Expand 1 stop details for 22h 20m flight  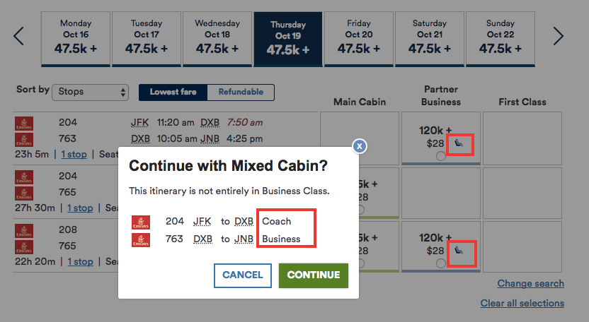(x=81, y=262)
